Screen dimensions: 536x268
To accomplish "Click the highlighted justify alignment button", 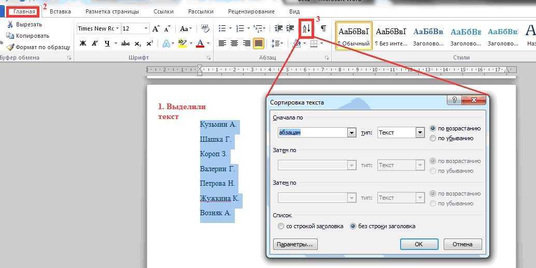I will (259, 43).
